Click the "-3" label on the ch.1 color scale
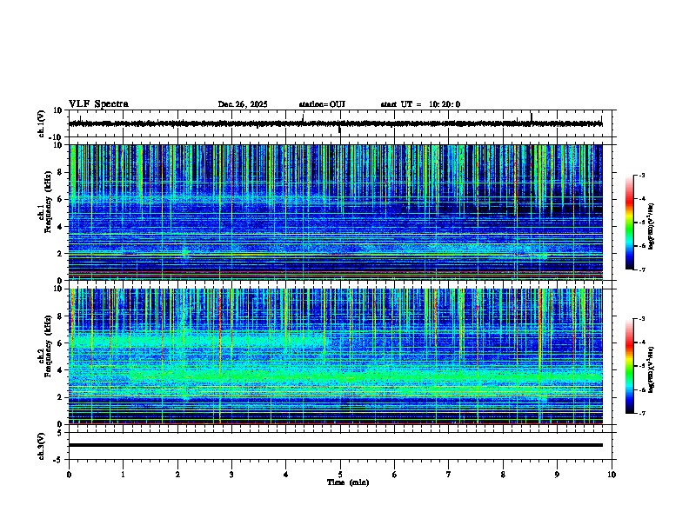The height and width of the screenshot is (532, 689). pyautogui.click(x=641, y=175)
